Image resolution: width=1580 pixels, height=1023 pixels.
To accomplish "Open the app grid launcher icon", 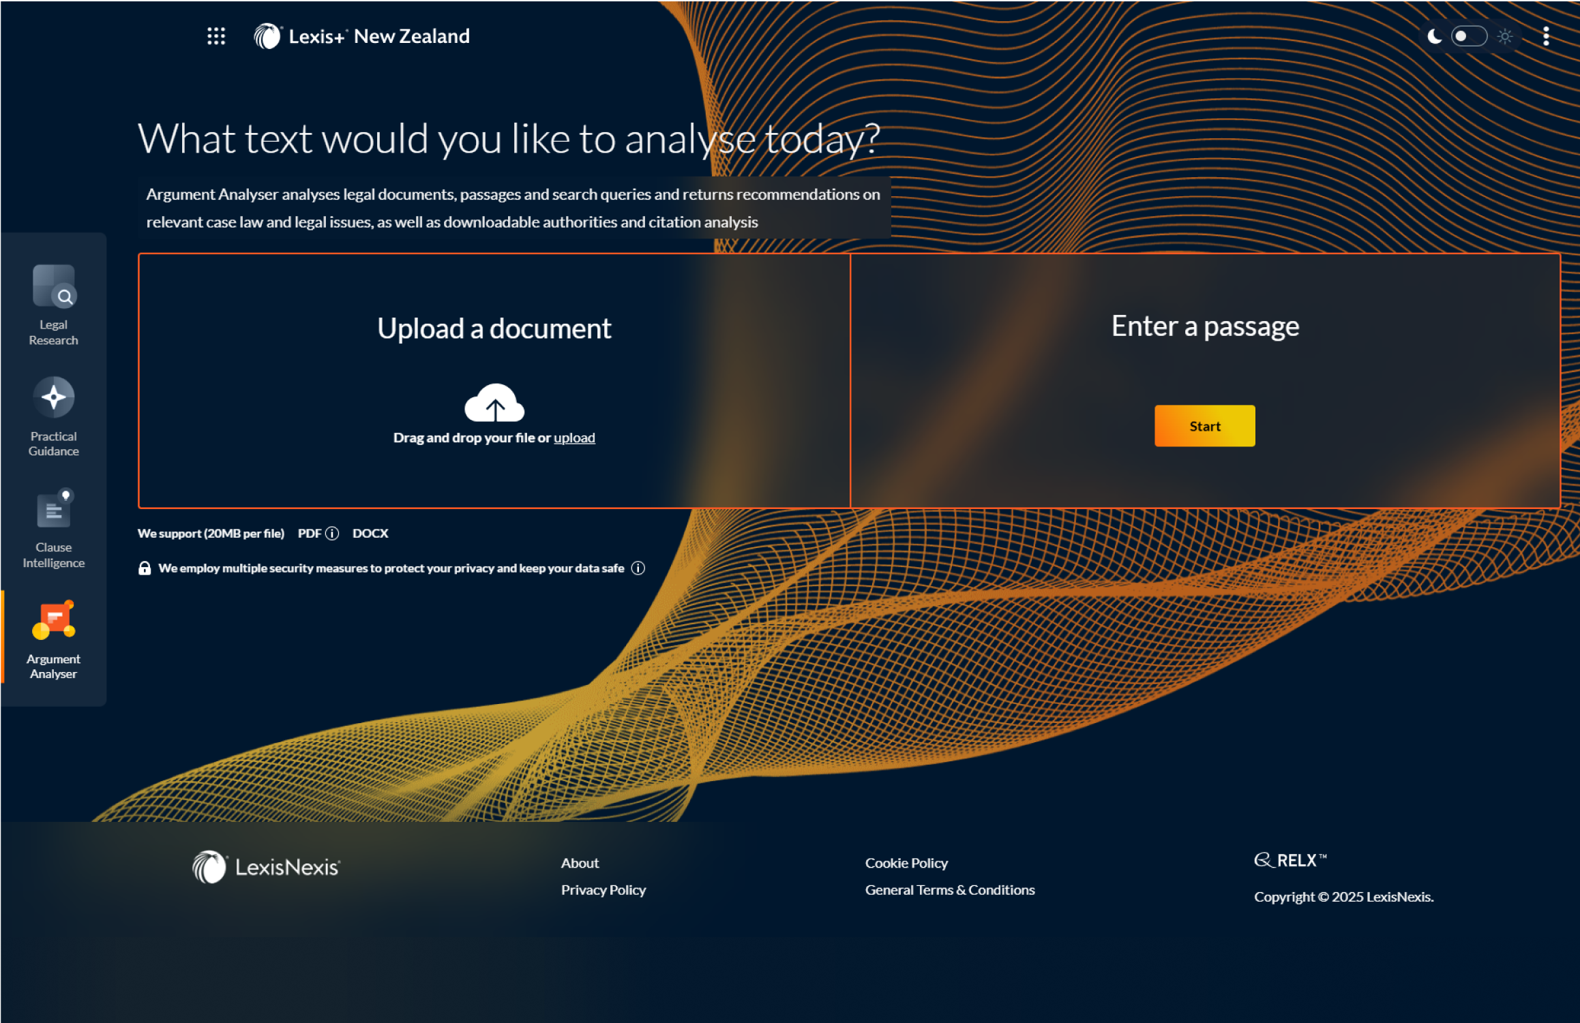I will pos(216,36).
